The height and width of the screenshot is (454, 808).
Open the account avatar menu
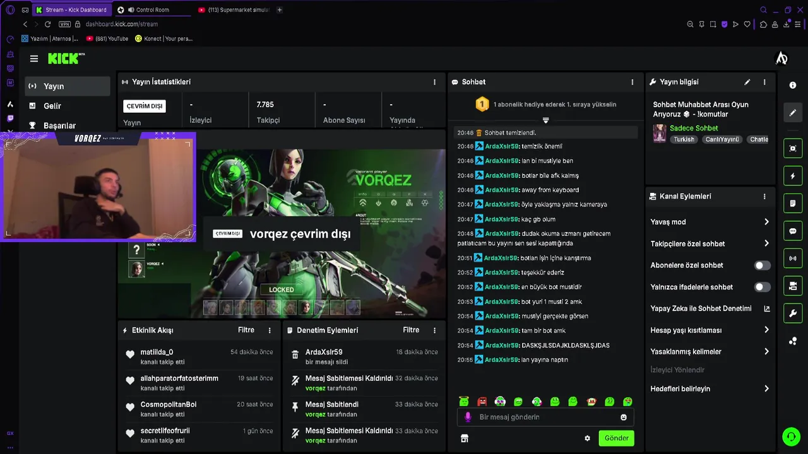coord(781,59)
